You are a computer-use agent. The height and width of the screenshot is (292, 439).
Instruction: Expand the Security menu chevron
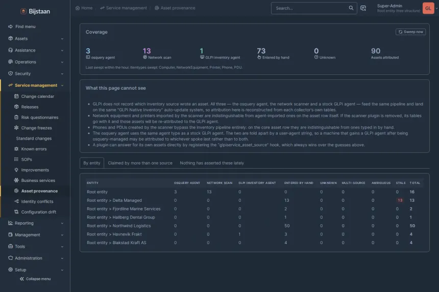click(x=62, y=74)
